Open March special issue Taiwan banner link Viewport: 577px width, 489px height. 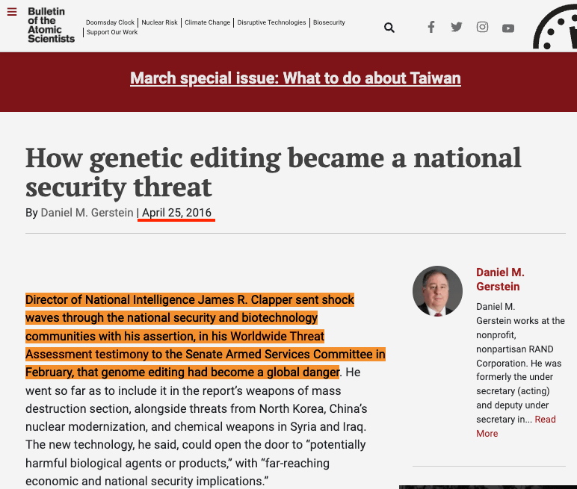[x=295, y=78]
